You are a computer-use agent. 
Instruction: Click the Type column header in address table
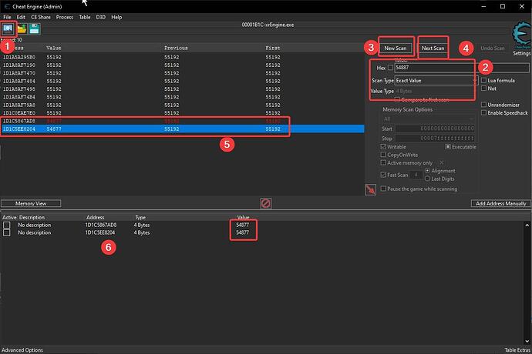pos(140,218)
